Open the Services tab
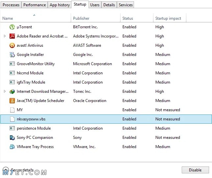Screen dimensions: 212x178 point(126,5)
